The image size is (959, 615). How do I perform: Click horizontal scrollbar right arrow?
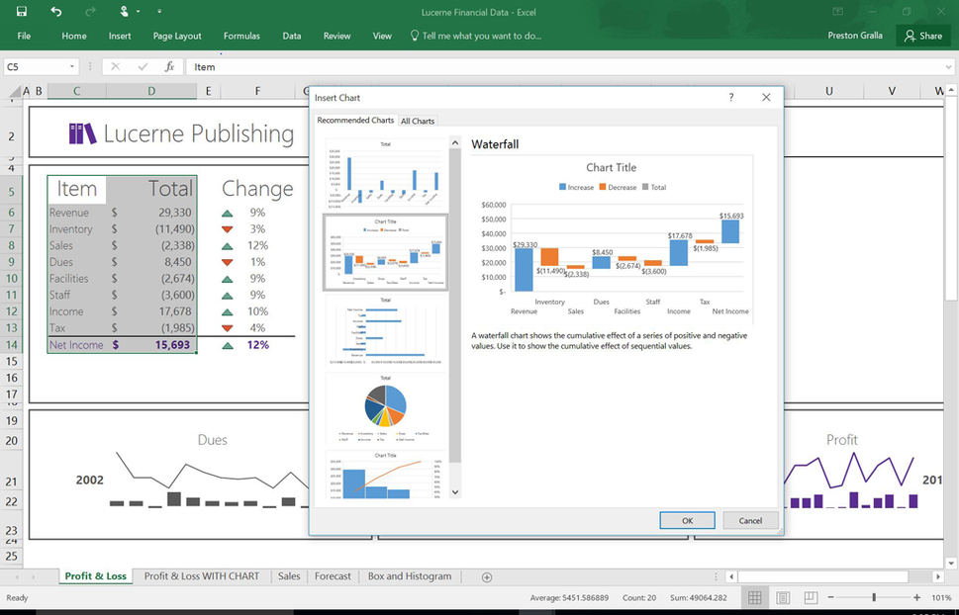(x=938, y=576)
